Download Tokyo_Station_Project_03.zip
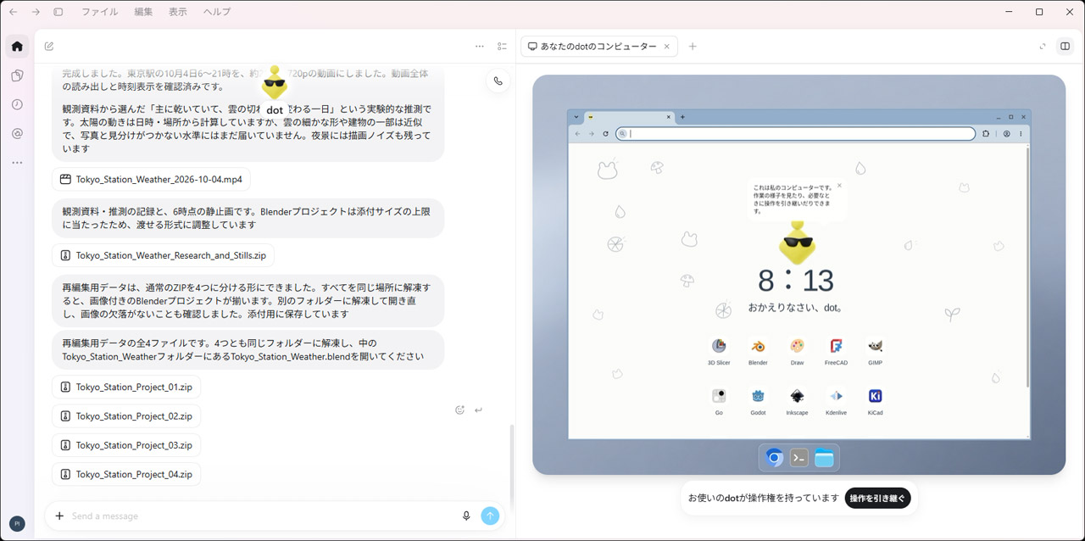 point(126,445)
